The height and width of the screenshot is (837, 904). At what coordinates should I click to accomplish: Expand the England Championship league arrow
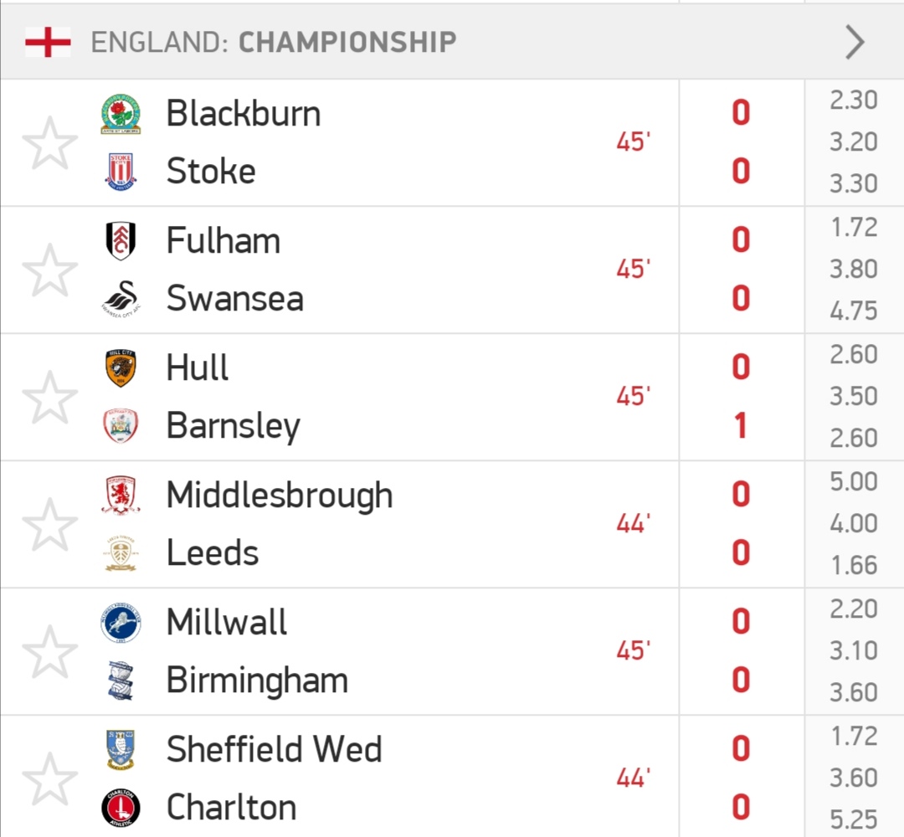[x=855, y=42]
